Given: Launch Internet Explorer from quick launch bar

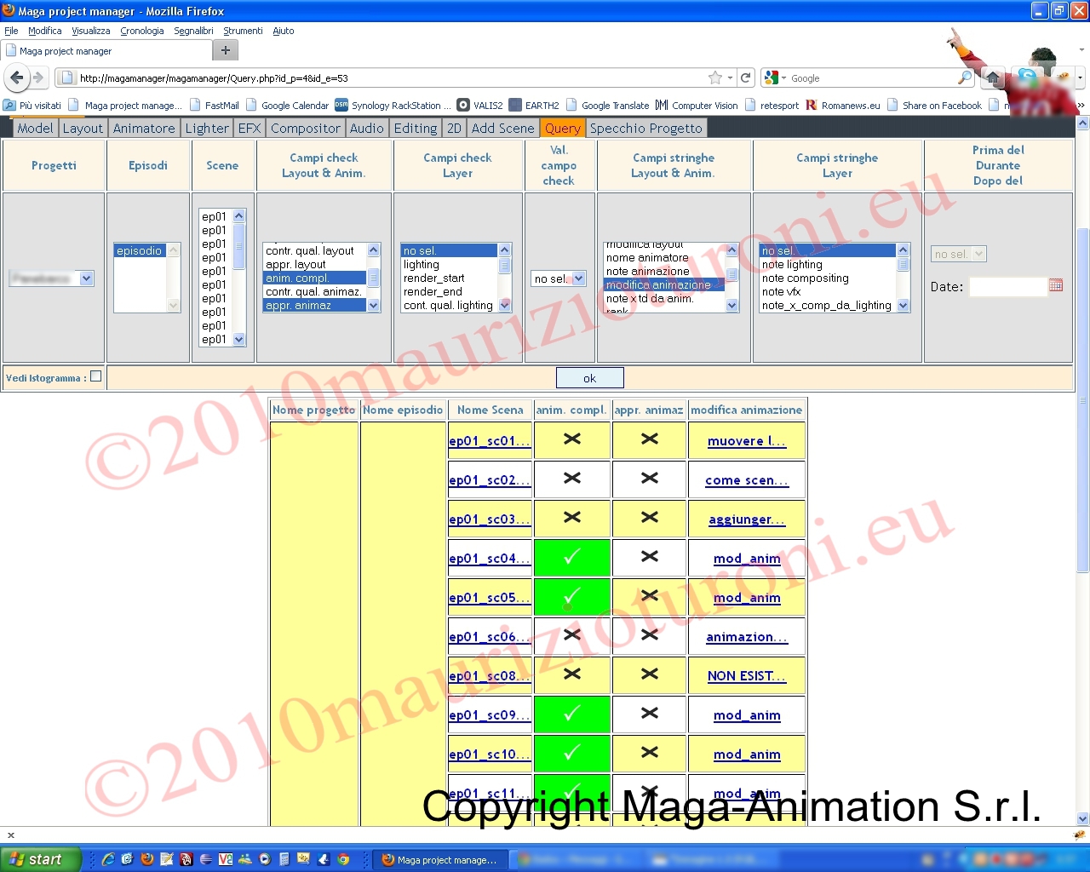Looking at the screenshot, I should [x=108, y=859].
